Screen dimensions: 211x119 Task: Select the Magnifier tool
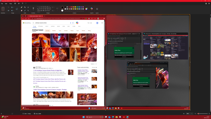pyautogui.click(x=28, y=11)
